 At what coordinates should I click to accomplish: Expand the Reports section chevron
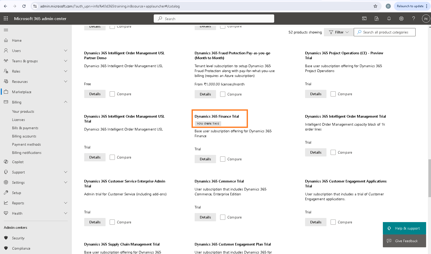[x=66, y=203]
